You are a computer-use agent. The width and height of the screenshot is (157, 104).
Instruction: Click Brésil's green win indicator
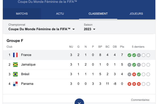139,74
